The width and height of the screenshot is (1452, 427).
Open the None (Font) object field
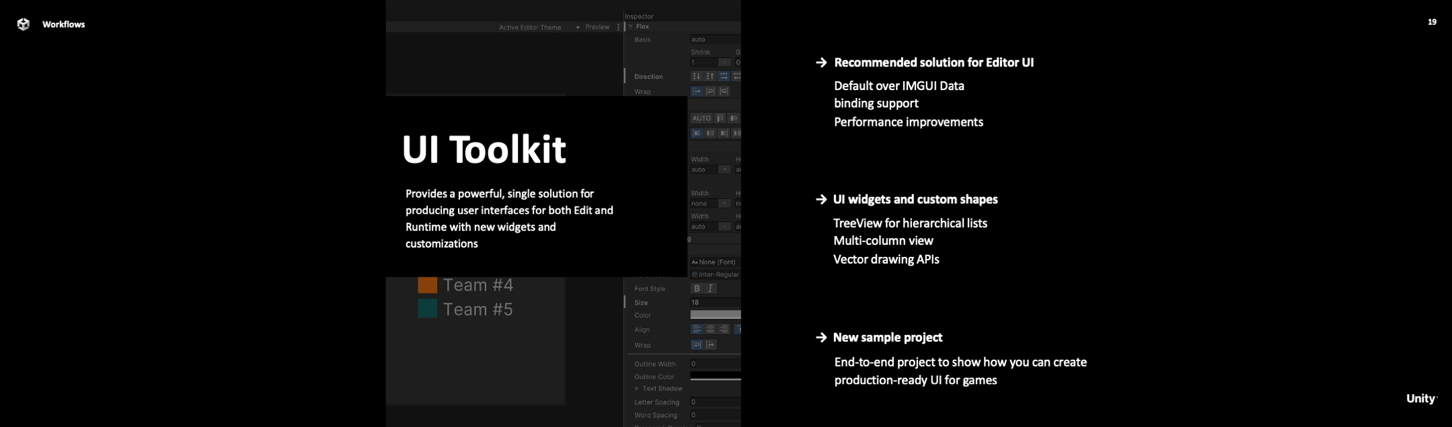(715, 262)
